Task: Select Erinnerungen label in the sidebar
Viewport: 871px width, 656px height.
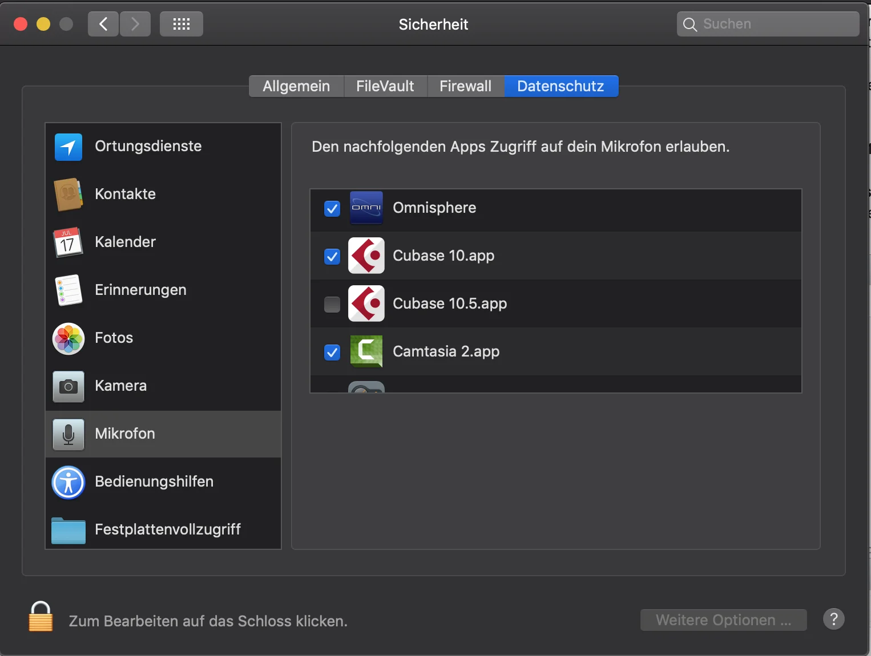Action: click(141, 290)
